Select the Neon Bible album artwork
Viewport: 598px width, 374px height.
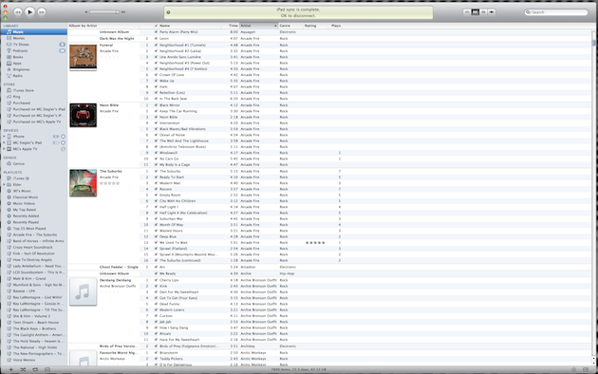84,115
